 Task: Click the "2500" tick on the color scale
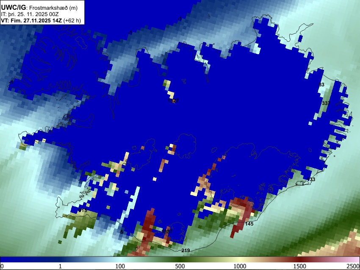coord(353,266)
